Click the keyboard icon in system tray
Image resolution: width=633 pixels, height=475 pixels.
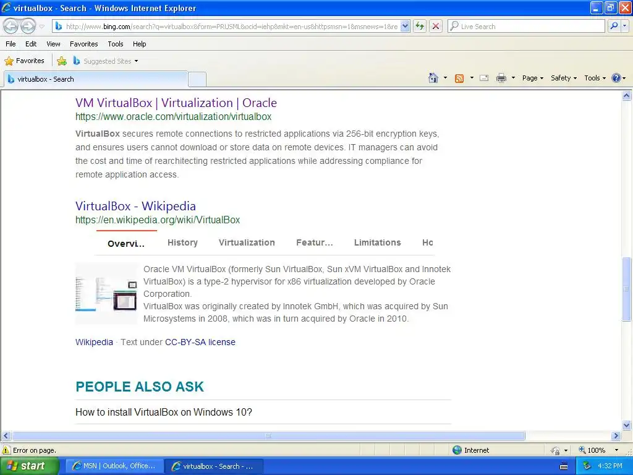tap(564, 466)
